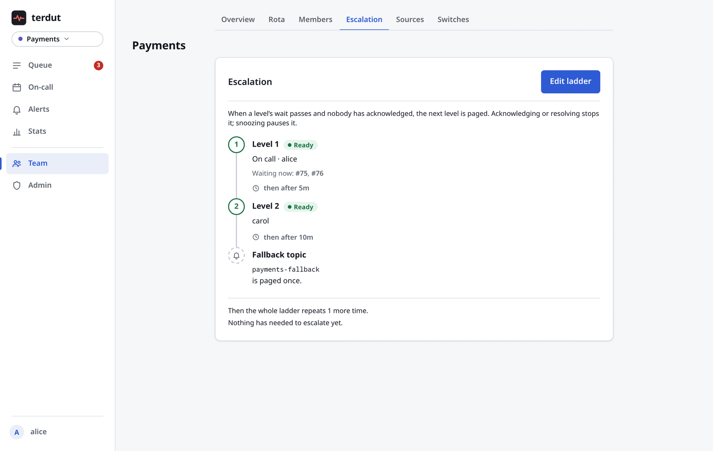
Task: Click the Level 1 step circle
Action: 237,145
